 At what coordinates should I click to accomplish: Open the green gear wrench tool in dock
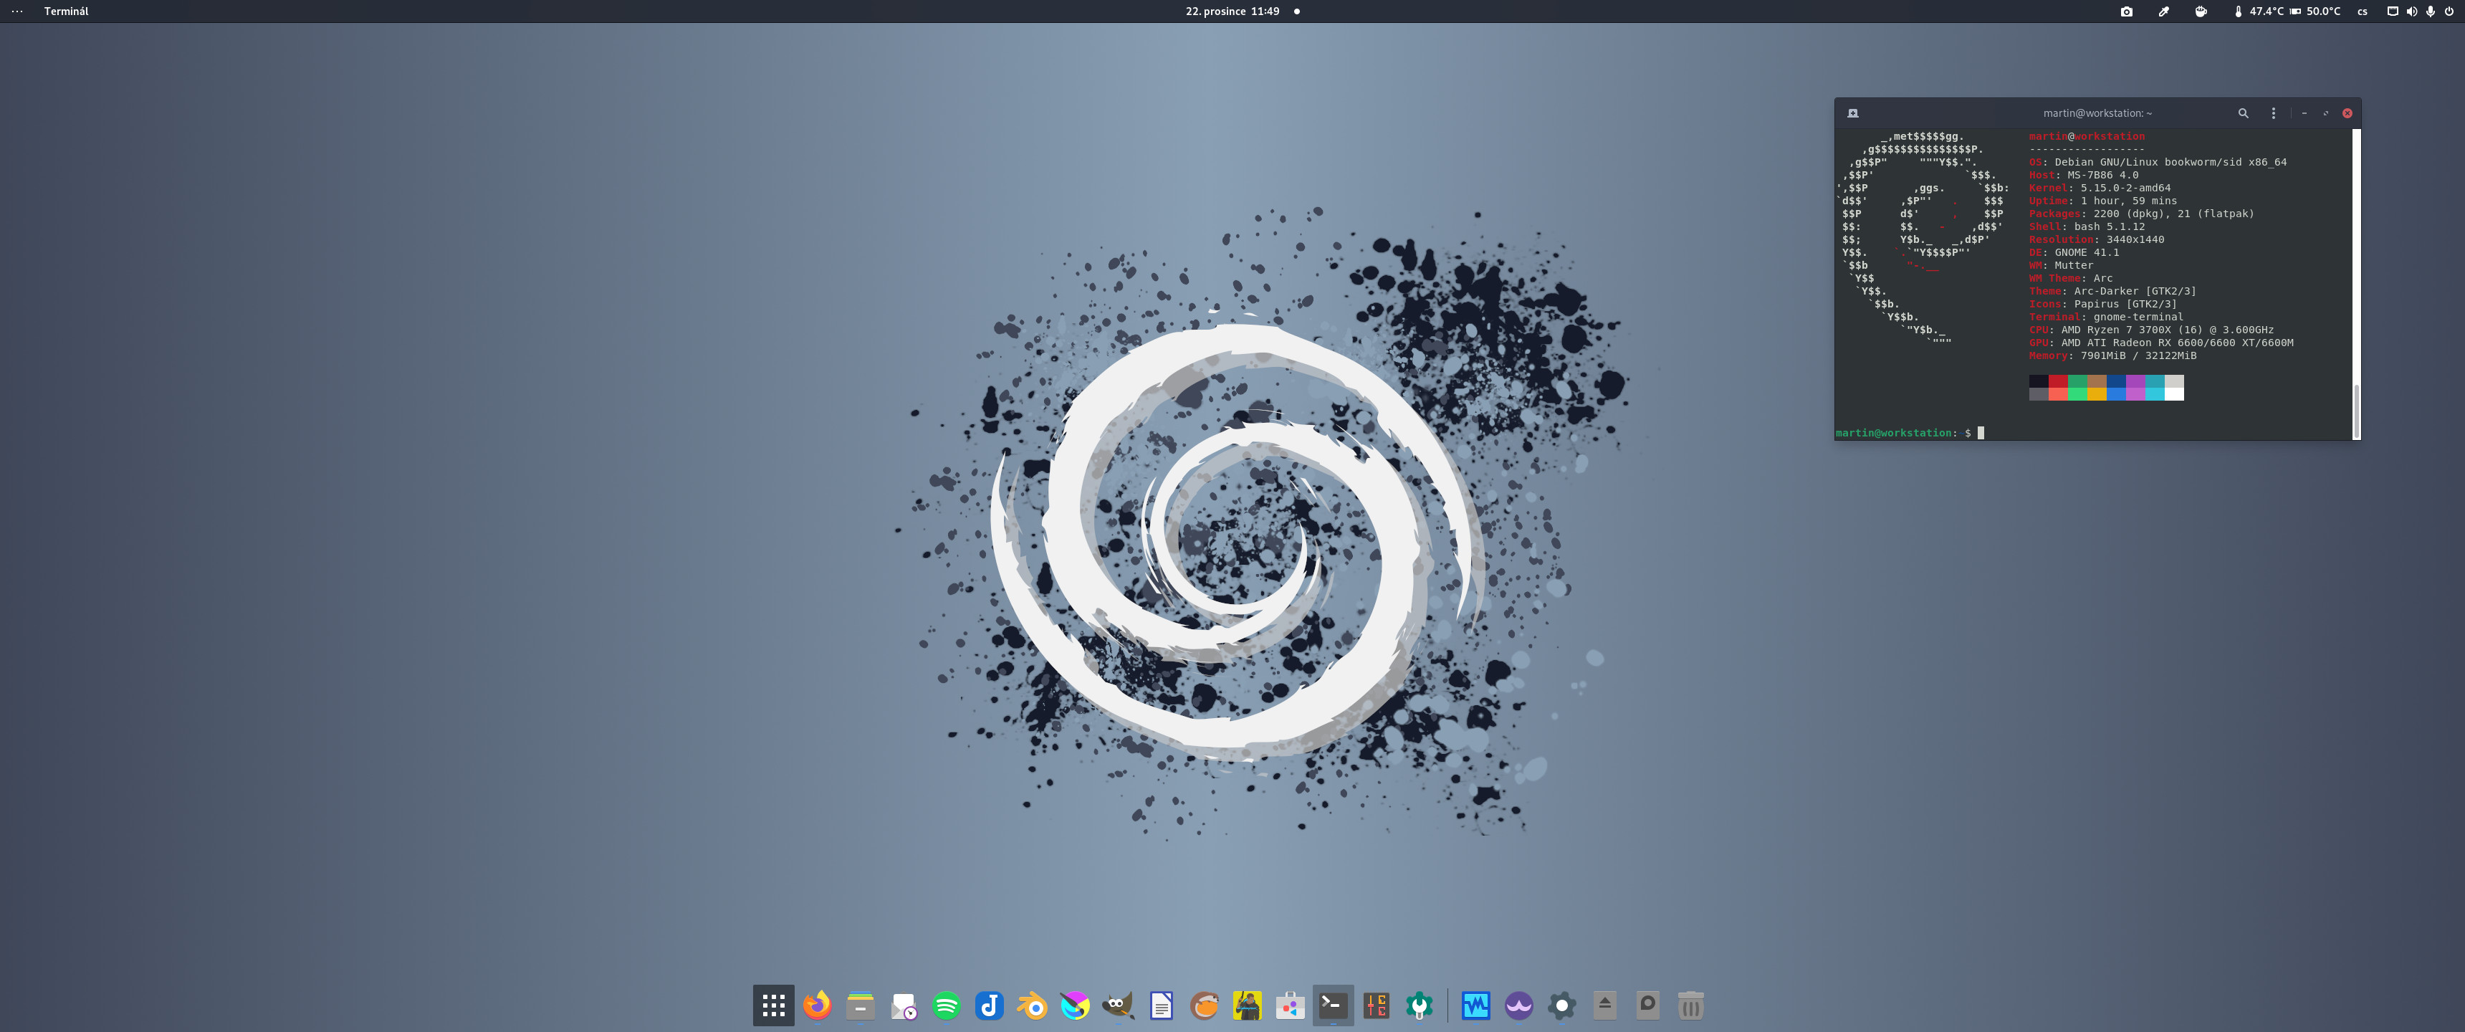point(1419,1005)
